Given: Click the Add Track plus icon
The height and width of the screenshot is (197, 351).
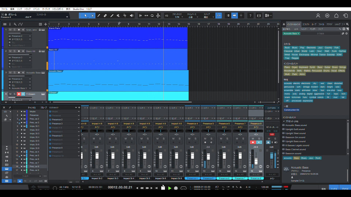Looking at the screenshot, I should 45,24.
